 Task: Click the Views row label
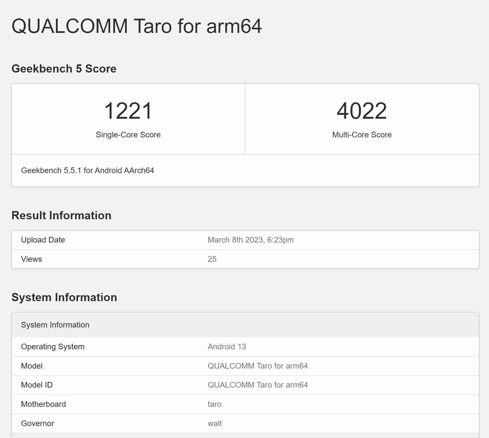click(x=31, y=259)
